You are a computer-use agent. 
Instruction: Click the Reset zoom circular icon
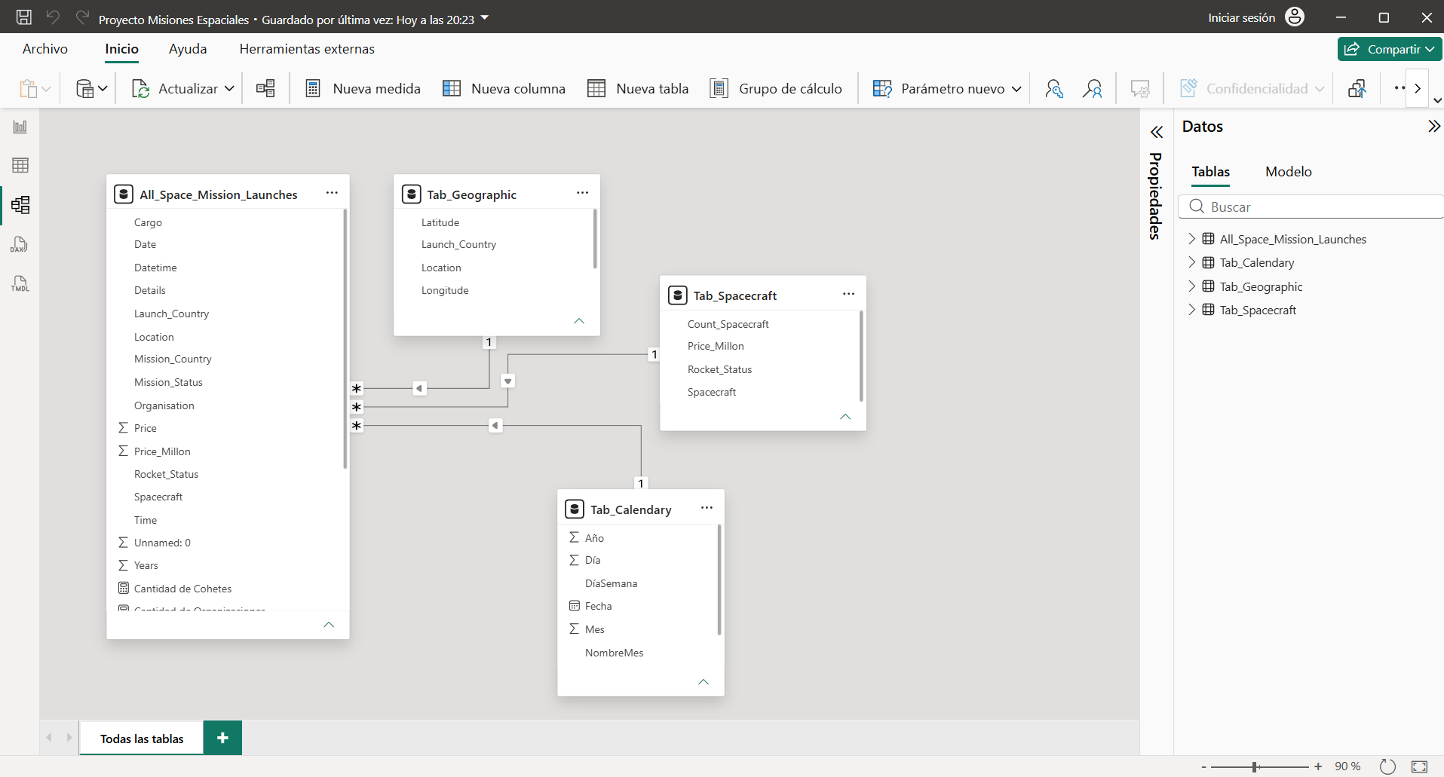point(1387,766)
